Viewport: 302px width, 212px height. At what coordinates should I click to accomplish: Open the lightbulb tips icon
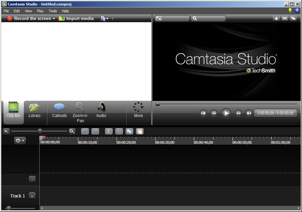[x=290, y=11]
